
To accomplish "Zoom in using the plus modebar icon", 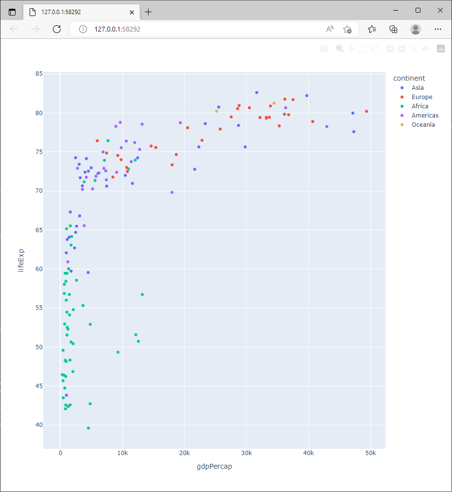I will click(390, 49).
